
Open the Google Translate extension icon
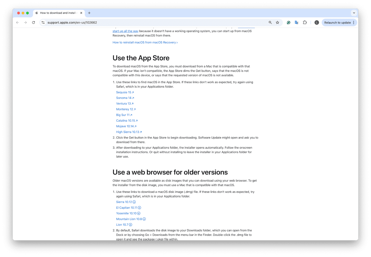coord(297,22)
